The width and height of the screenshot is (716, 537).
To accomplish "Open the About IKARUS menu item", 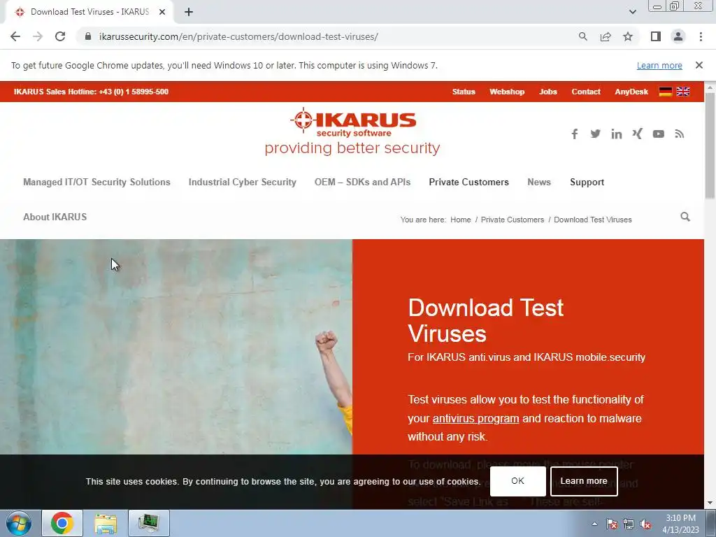I will (x=55, y=217).
